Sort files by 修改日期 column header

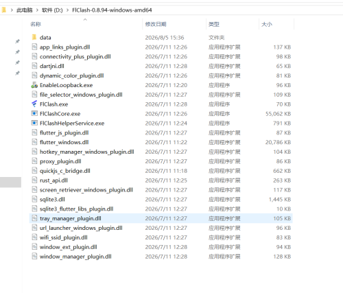(156, 24)
